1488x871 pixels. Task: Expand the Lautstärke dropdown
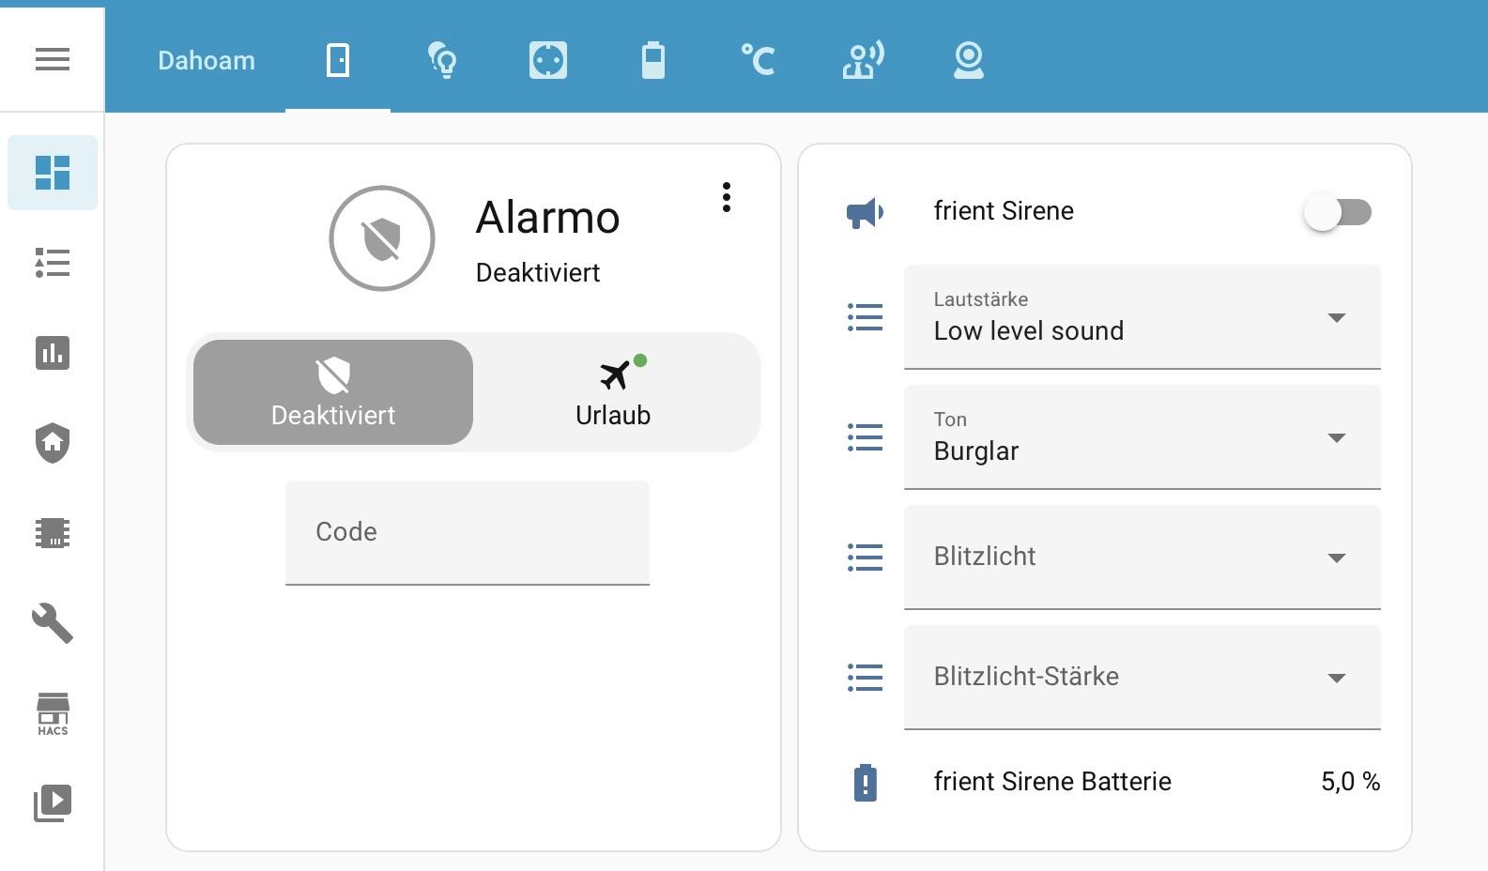1142,317
